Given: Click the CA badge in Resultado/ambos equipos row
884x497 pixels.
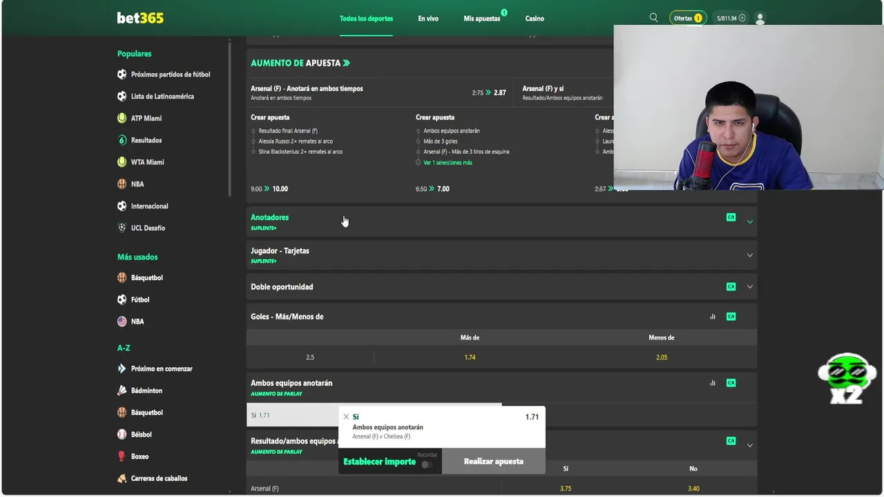Looking at the screenshot, I should pos(731,441).
